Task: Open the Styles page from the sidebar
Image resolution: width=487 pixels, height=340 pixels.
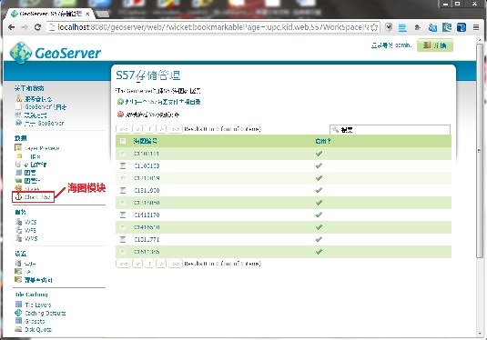Action: point(31,188)
